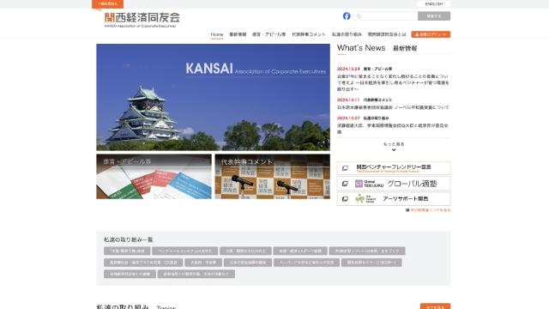Click the new-window icon on グローバル適塾 banner
Viewport: 549px width, 309px height.
point(345,184)
